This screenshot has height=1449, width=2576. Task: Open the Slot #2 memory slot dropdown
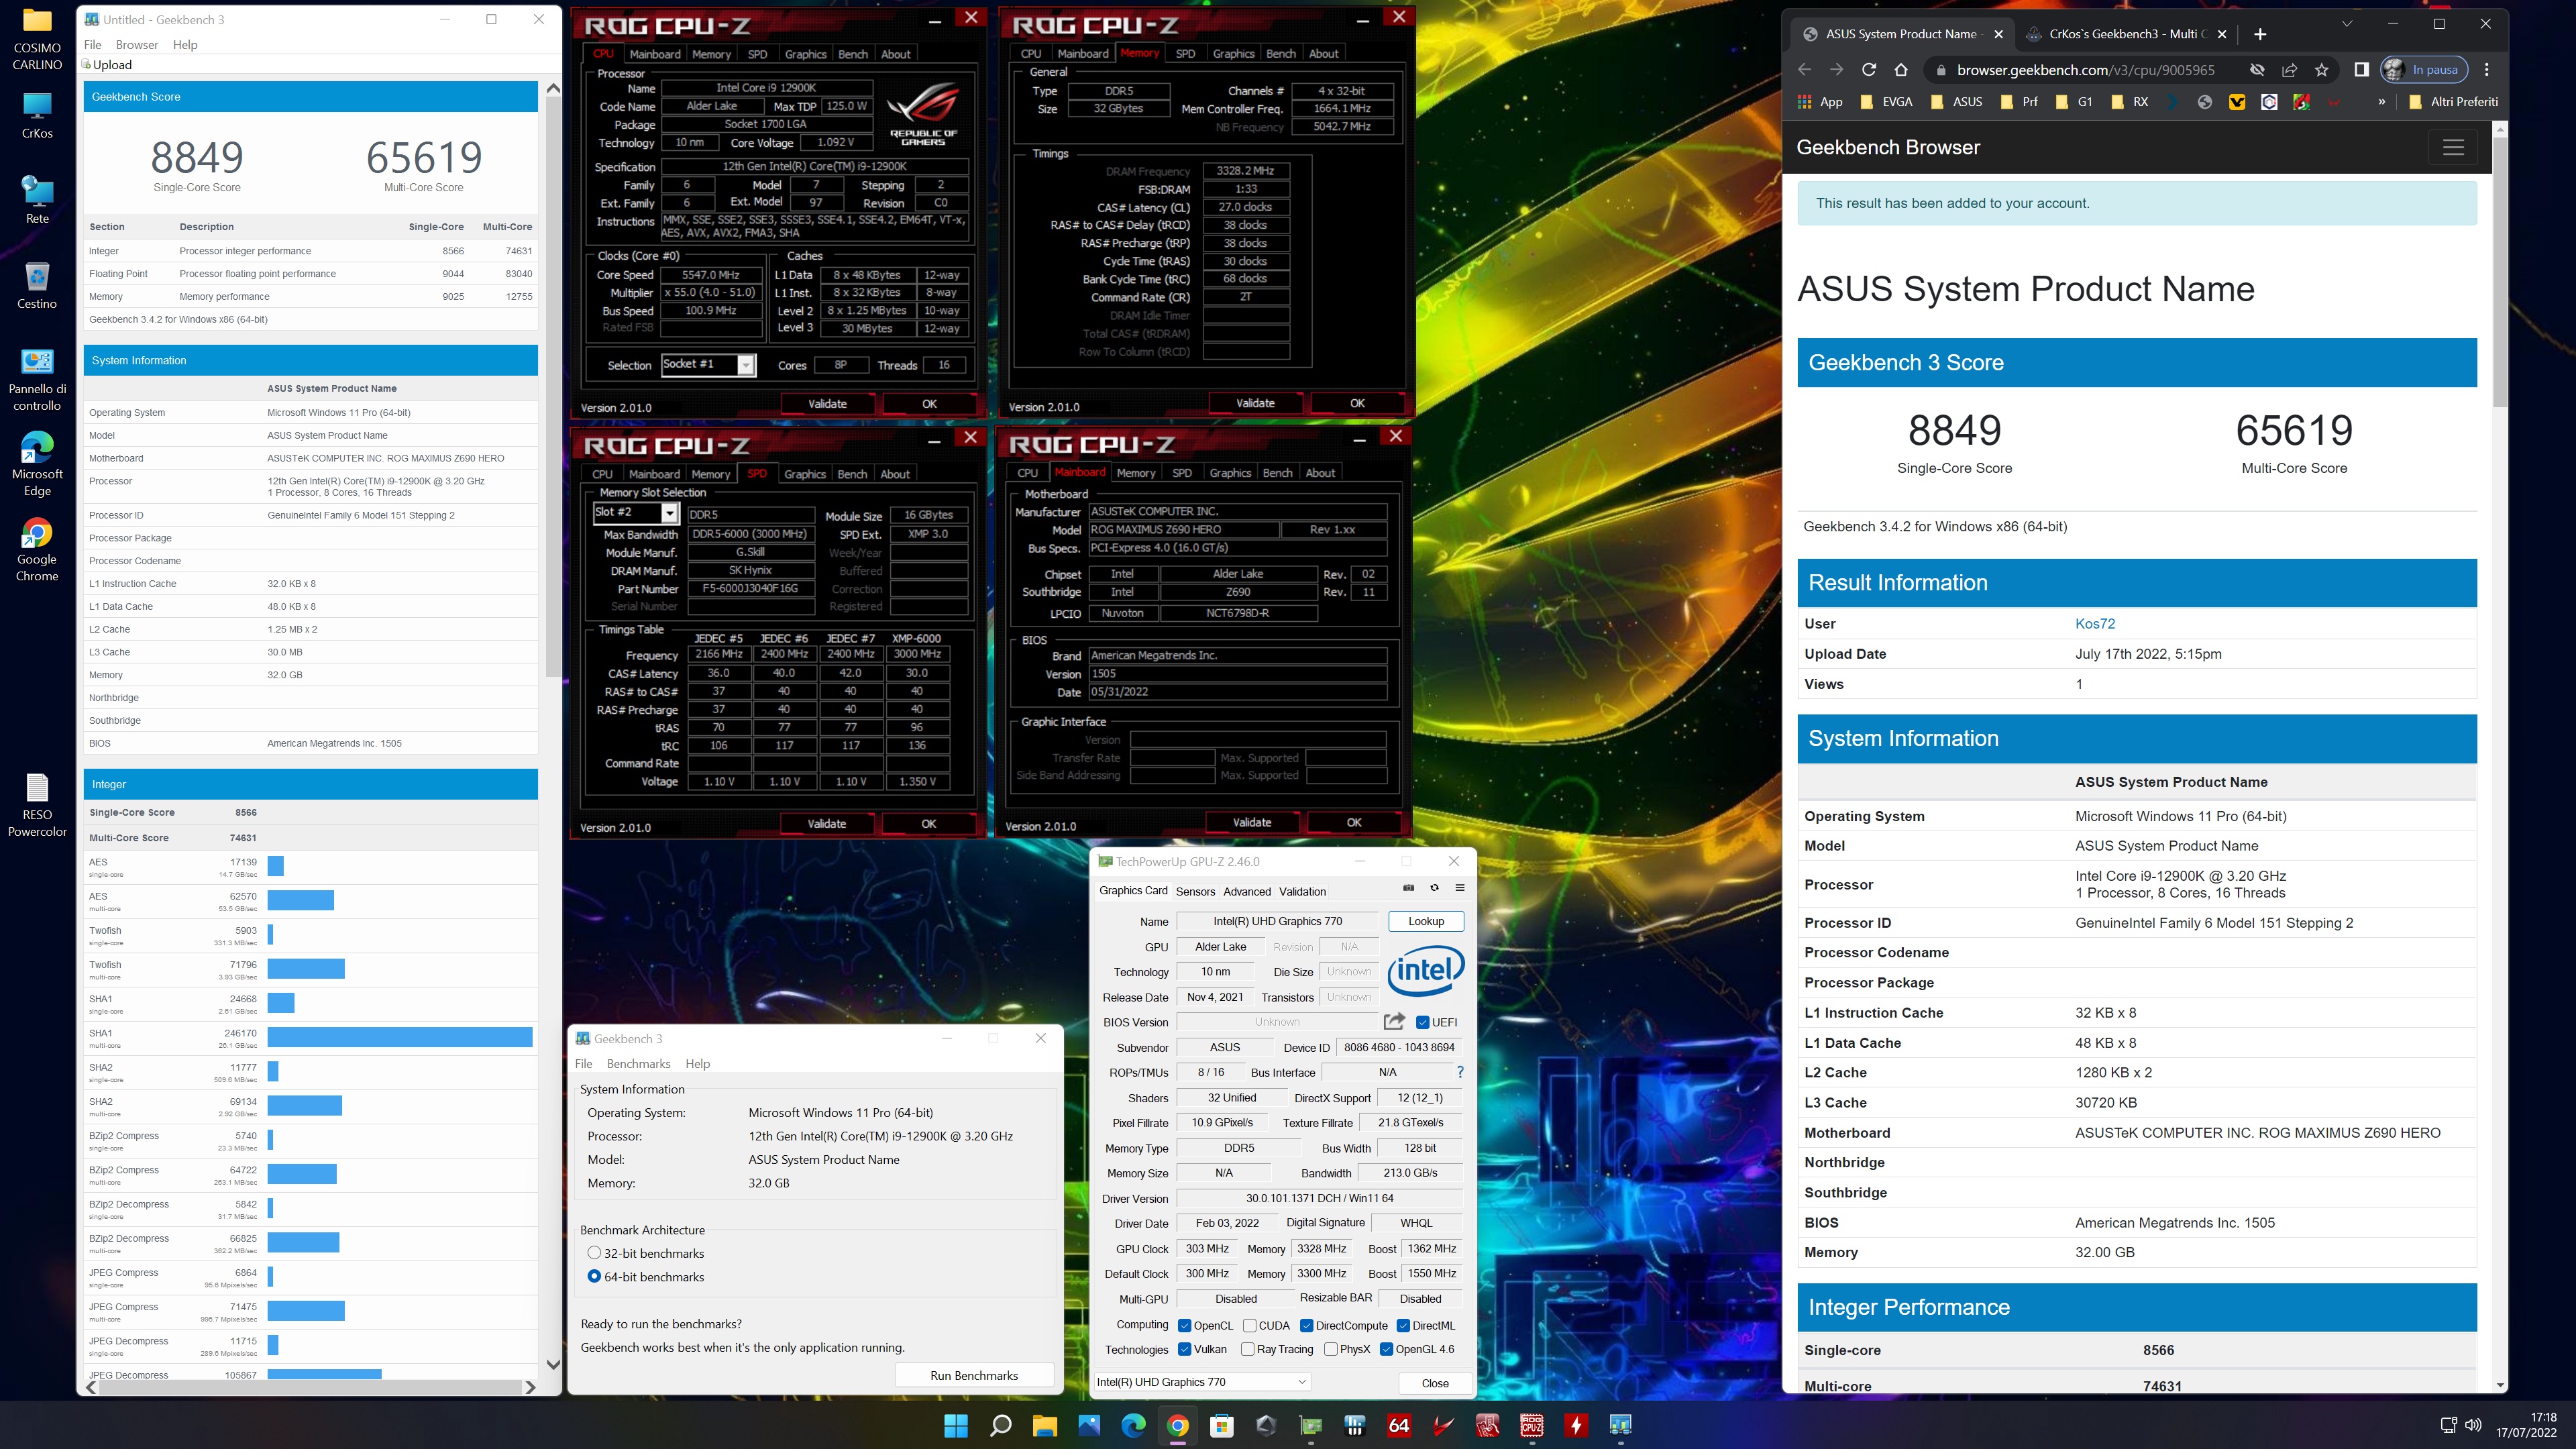pos(636,513)
